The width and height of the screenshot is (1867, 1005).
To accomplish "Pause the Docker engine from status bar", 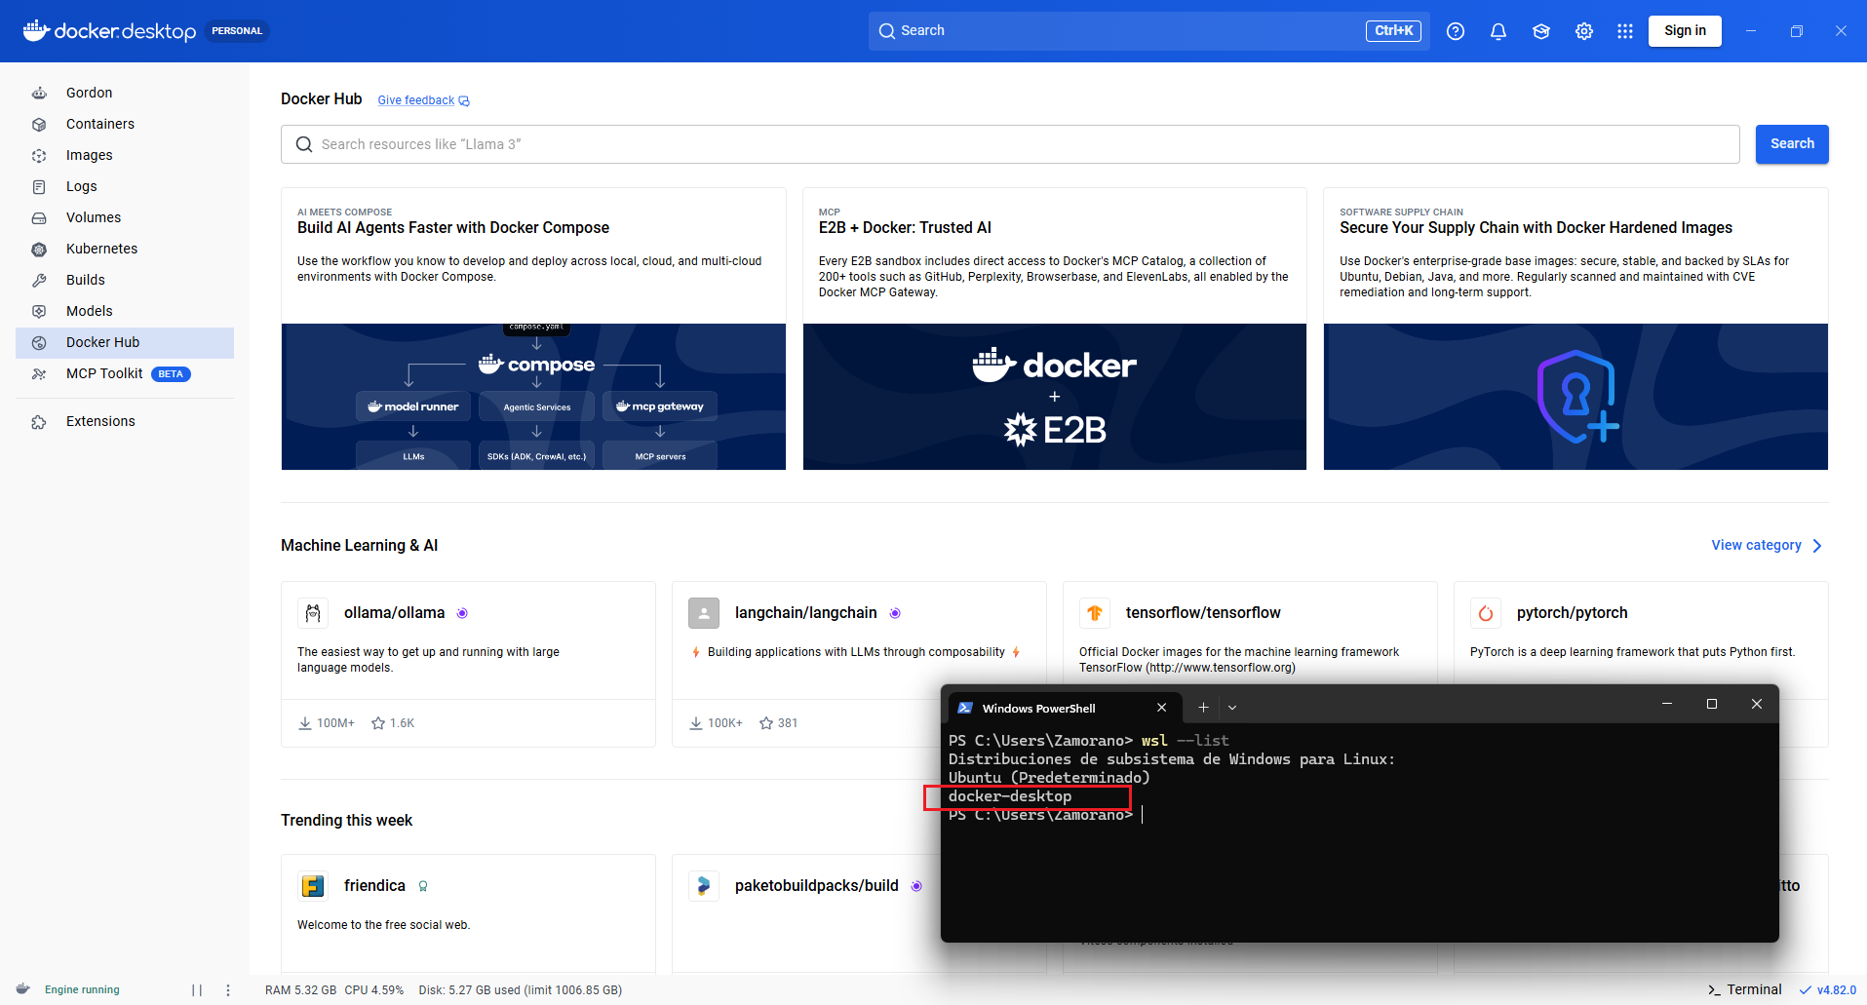I will (x=197, y=989).
